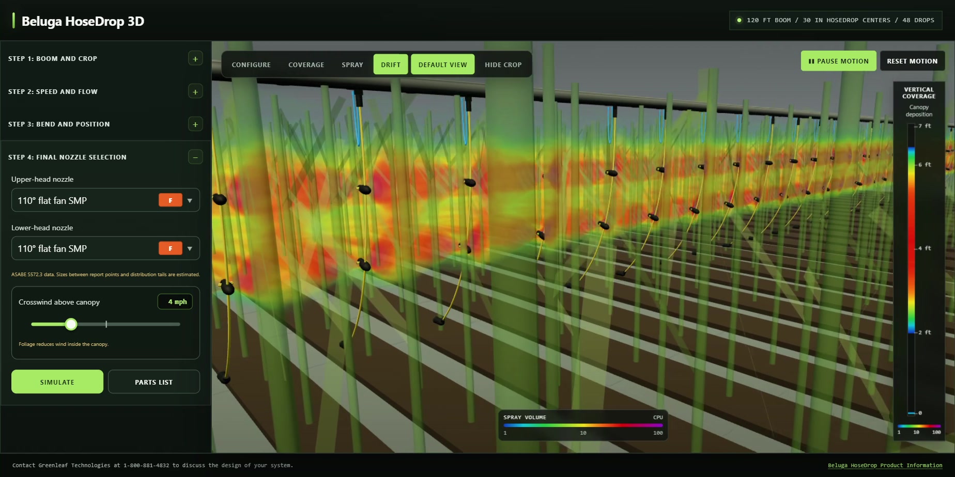The height and width of the screenshot is (477, 955).
Task: Click the crosswind slider handle
Action: (71, 324)
